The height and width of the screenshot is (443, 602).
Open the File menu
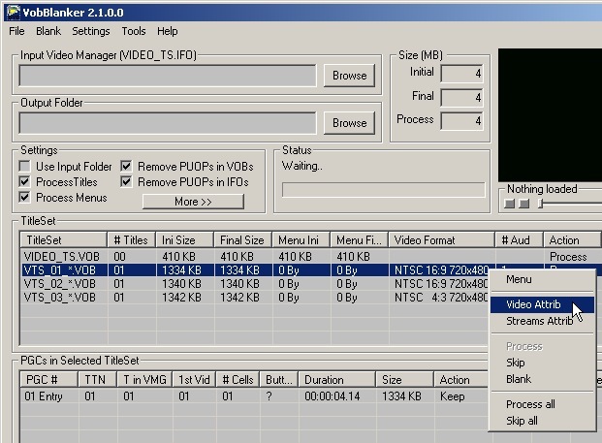click(16, 31)
